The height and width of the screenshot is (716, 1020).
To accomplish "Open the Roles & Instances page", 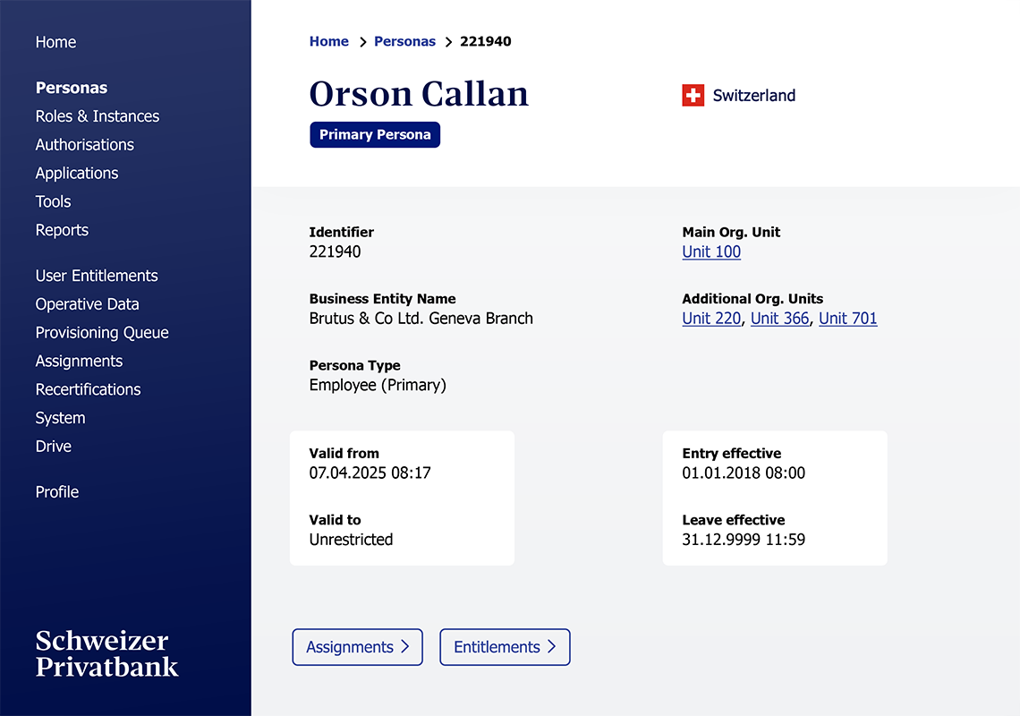I will [x=97, y=115].
